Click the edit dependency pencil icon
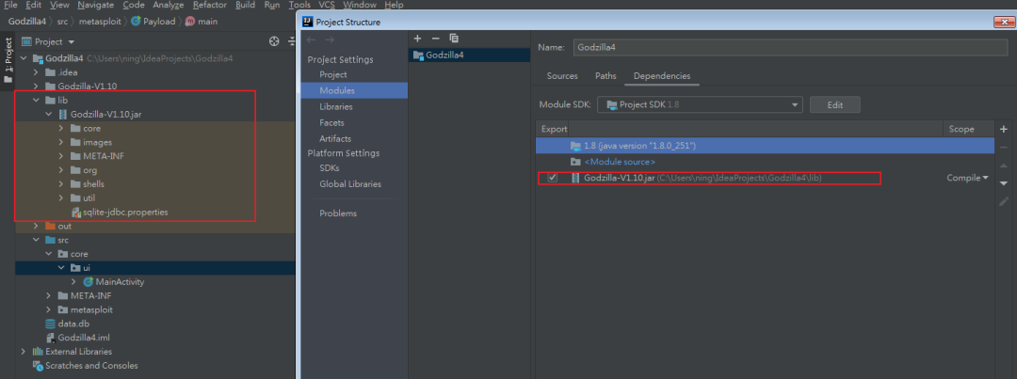This screenshot has width=1017, height=379. [1004, 202]
